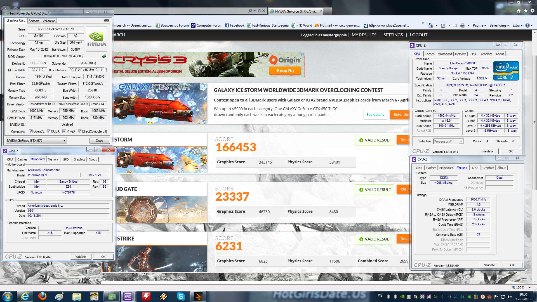Click the network tray icon
The width and height of the screenshot is (537, 302).
click(503, 297)
